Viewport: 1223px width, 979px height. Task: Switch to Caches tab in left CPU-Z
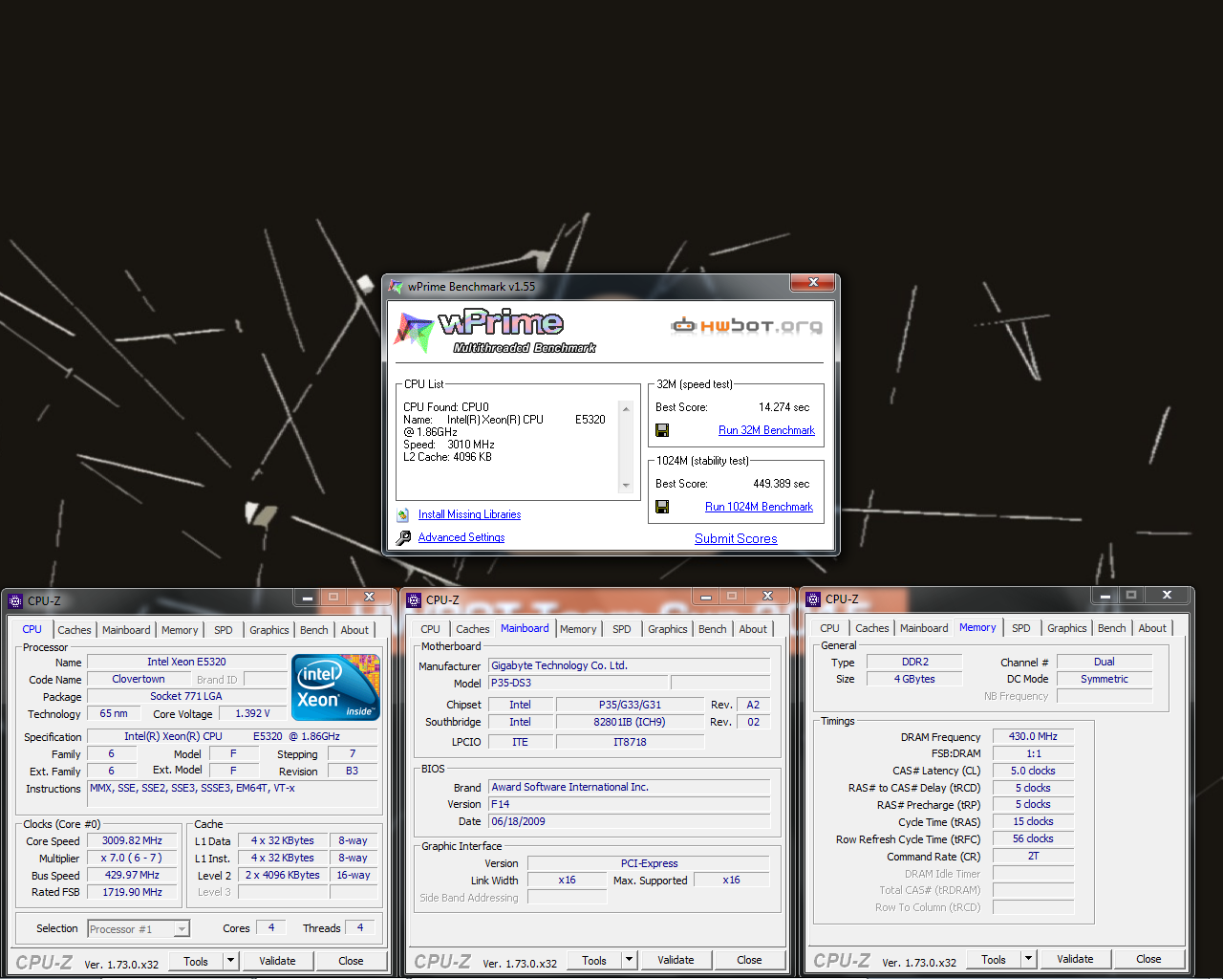click(x=75, y=630)
